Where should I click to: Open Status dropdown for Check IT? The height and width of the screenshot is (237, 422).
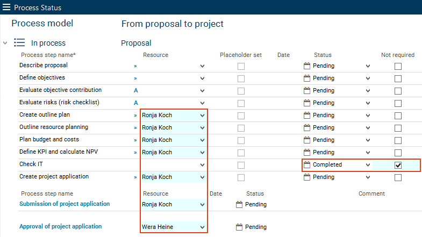[368, 165]
